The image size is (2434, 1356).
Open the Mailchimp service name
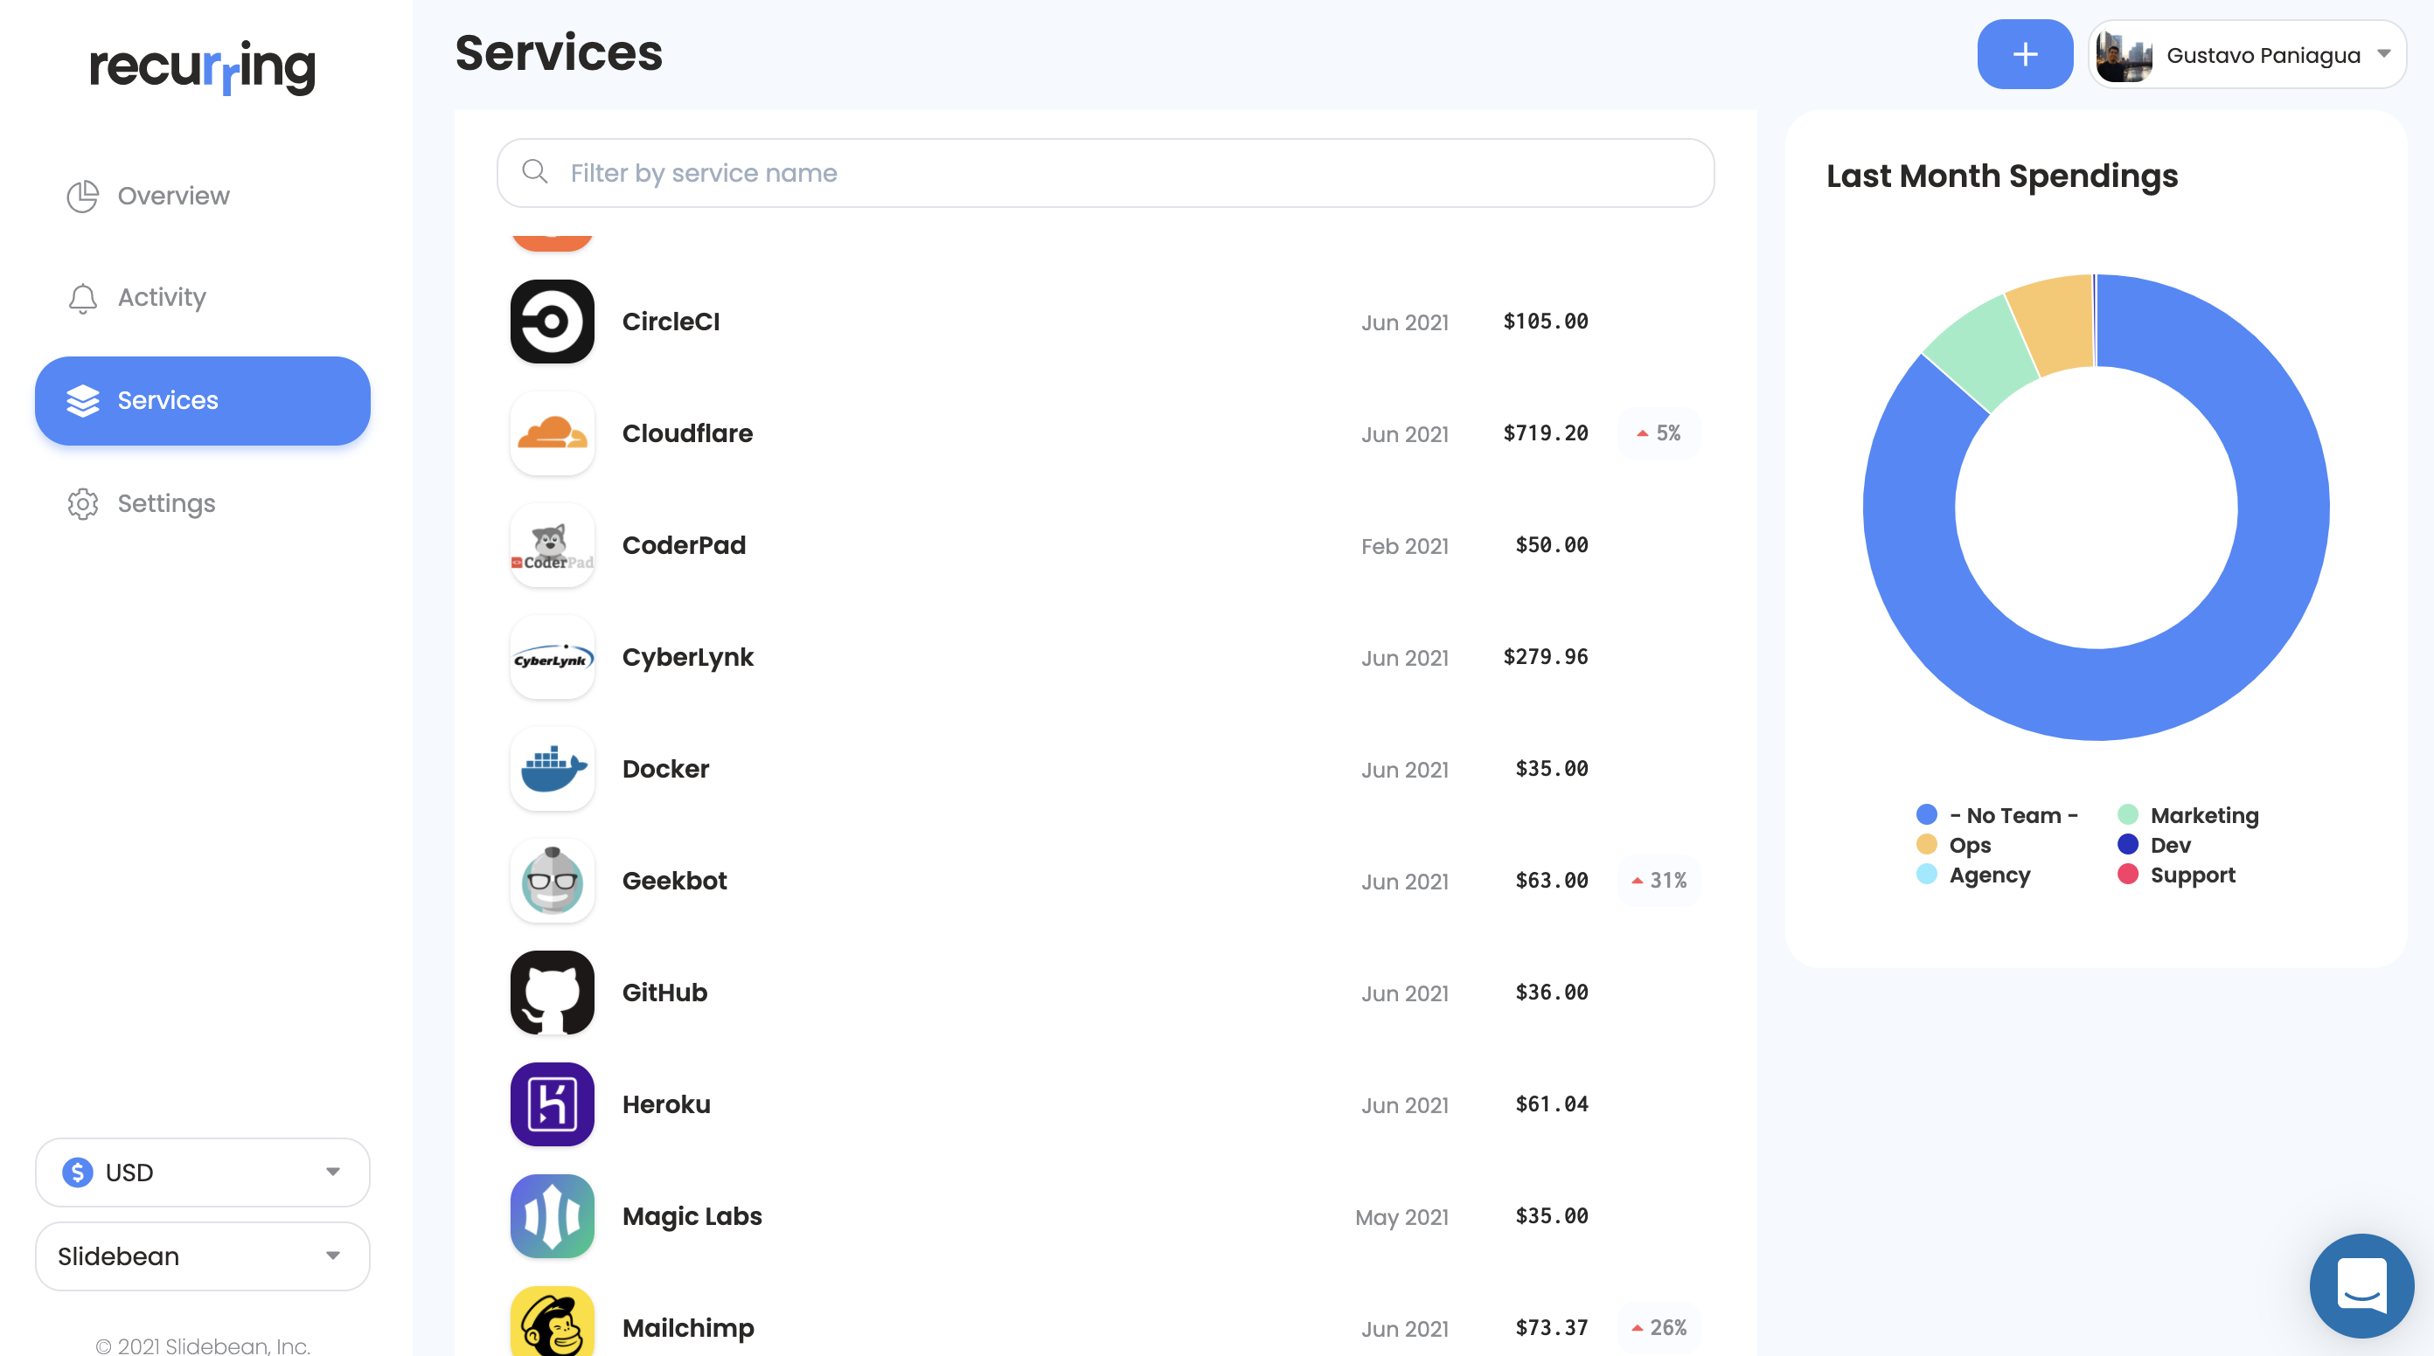click(688, 1329)
